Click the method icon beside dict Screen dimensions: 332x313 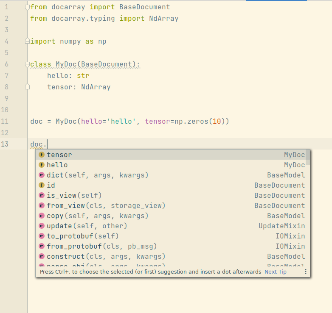[42, 175]
